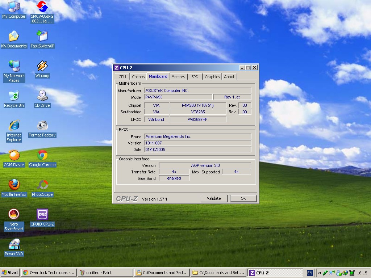Open the GOM Player desktop shortcut
The height and width of the screenshot is (278, 371).
(x=14, y=155)
